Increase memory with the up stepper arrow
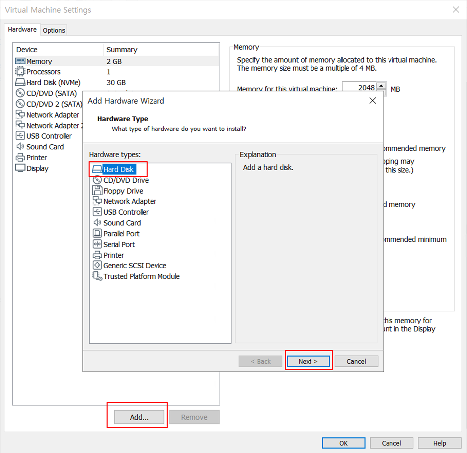Image resolution: width=467 pixels, height=453 pixels. 381,86
